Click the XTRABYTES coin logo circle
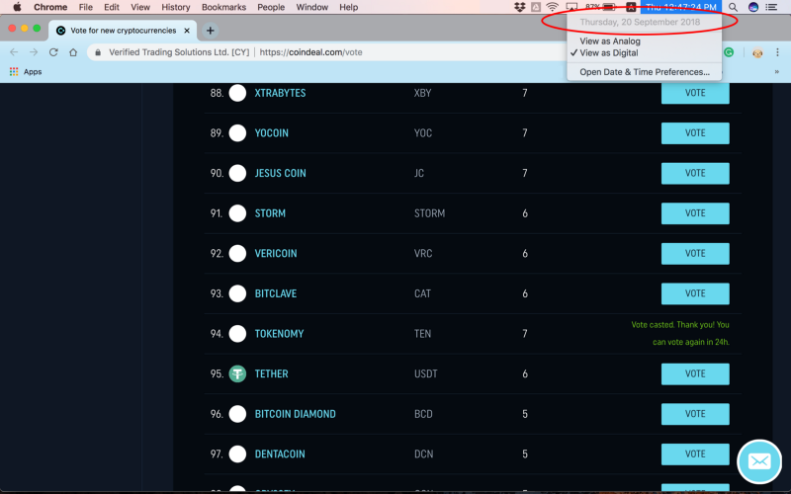Viewport: 791px width, 494px height. (x=237, y=93)
